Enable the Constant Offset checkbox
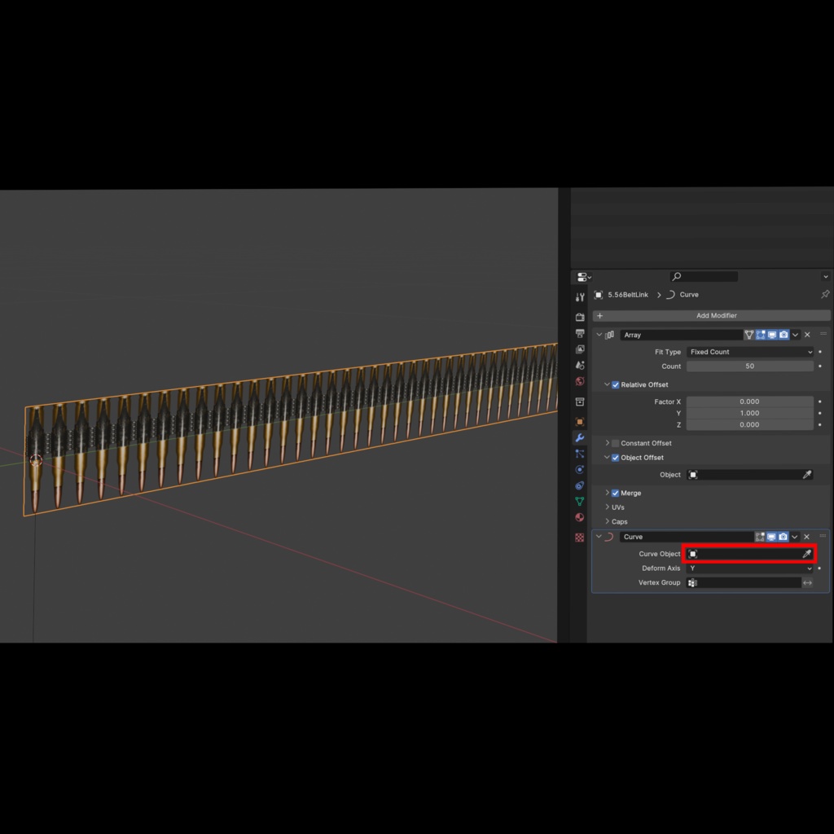The width and height of the screenshot is (834, 834). 616,444
